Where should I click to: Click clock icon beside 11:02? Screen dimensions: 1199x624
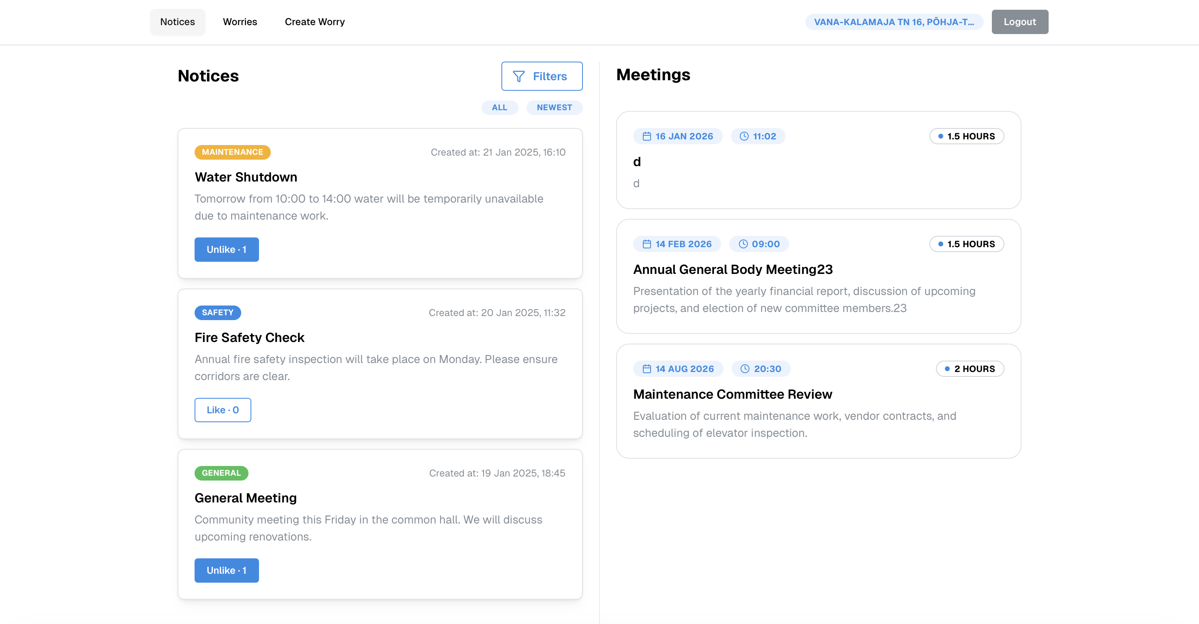point(744,136)
